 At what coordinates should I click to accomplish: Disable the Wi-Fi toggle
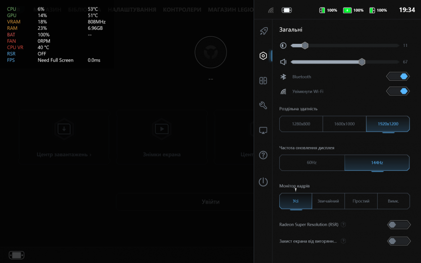coord(398,91)
